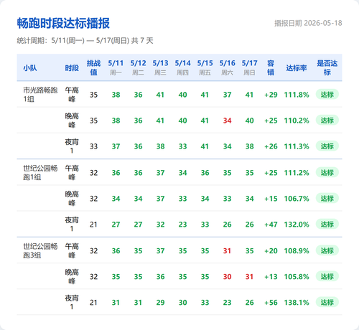The width and height of the screenshot is (359, 330).
Task: Click the 时段 column header
Action: 72,68
